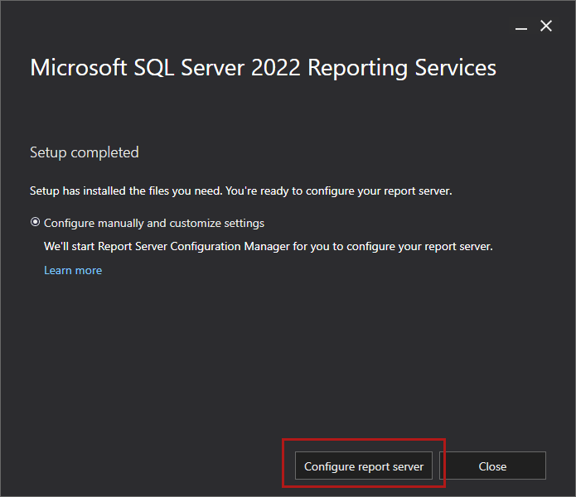Click the Microsoft SQL Server 2022 Reporting Services title
The width and height of the screenshot is (576, 497).
coord(263,68)
